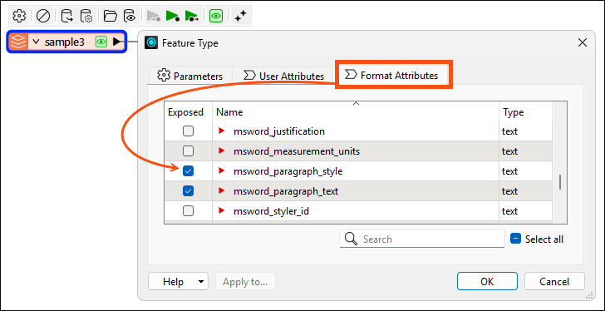Open the properties gear icon in toolbar
This screenshot has height=311, width=605.
19,16
